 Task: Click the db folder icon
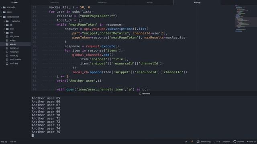[x=7, y=25]
